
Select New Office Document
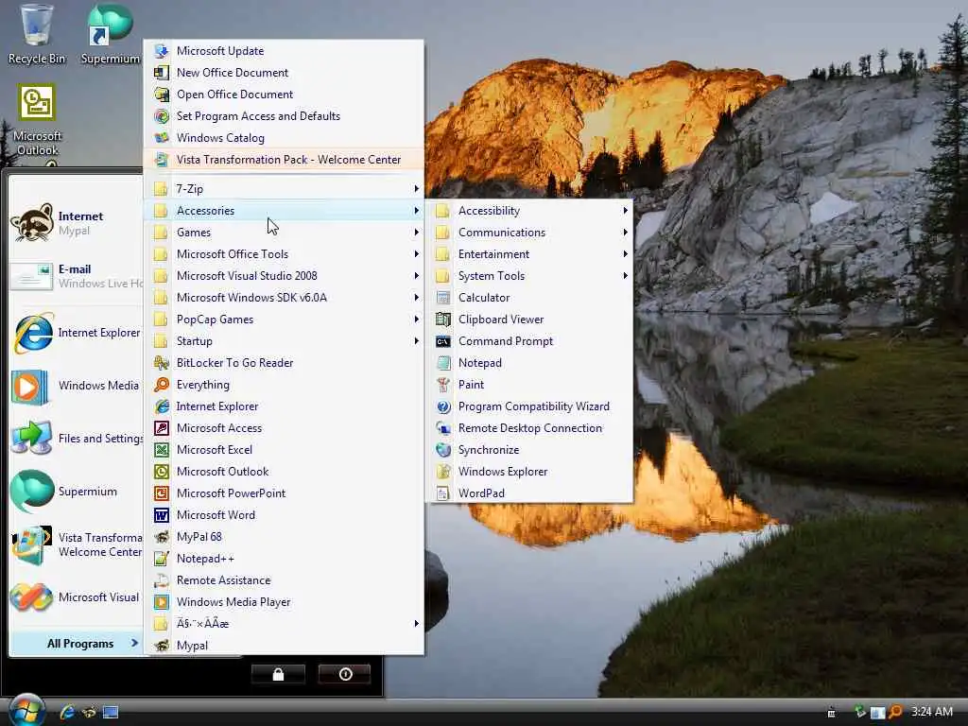point(284,72)
